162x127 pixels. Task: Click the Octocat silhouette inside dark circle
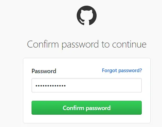87,16
